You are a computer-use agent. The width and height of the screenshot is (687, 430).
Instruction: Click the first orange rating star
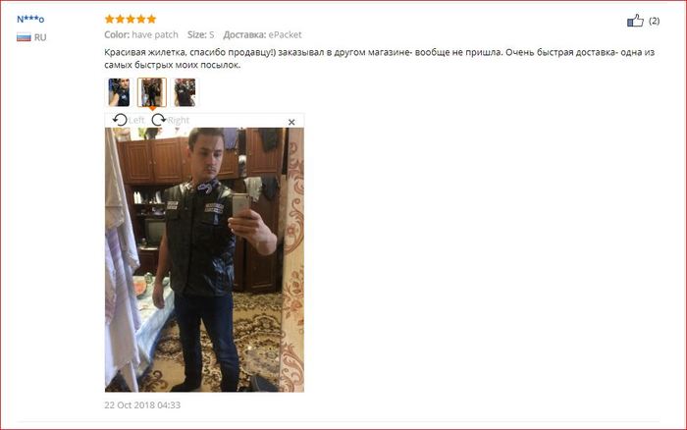coord(110,19)
